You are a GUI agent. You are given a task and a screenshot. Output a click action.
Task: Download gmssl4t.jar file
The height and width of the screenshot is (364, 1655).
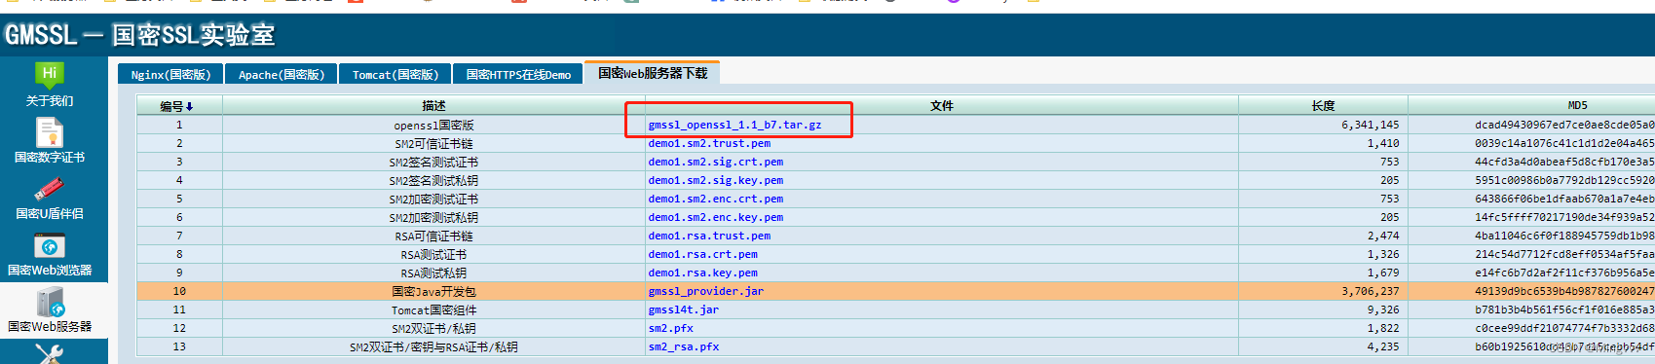pos(684,309)
